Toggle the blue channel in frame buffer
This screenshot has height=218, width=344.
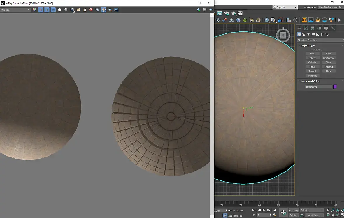click(53, 10)
